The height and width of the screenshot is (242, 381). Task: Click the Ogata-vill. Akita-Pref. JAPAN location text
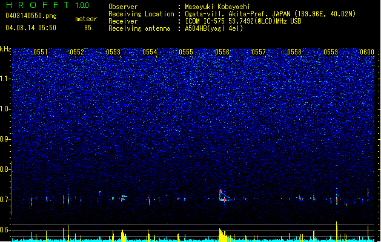(x=270, y=14)
